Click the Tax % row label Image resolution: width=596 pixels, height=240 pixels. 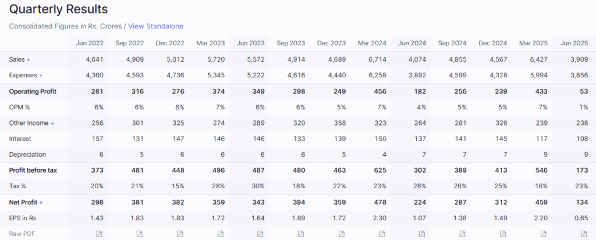coord(17,187)
